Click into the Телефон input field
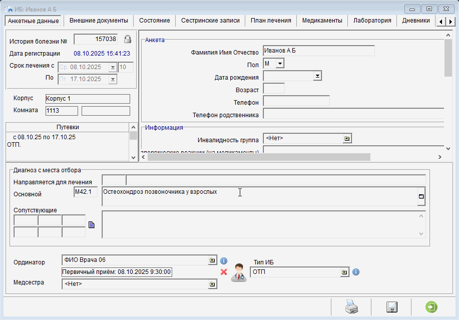 pos(296,101)
